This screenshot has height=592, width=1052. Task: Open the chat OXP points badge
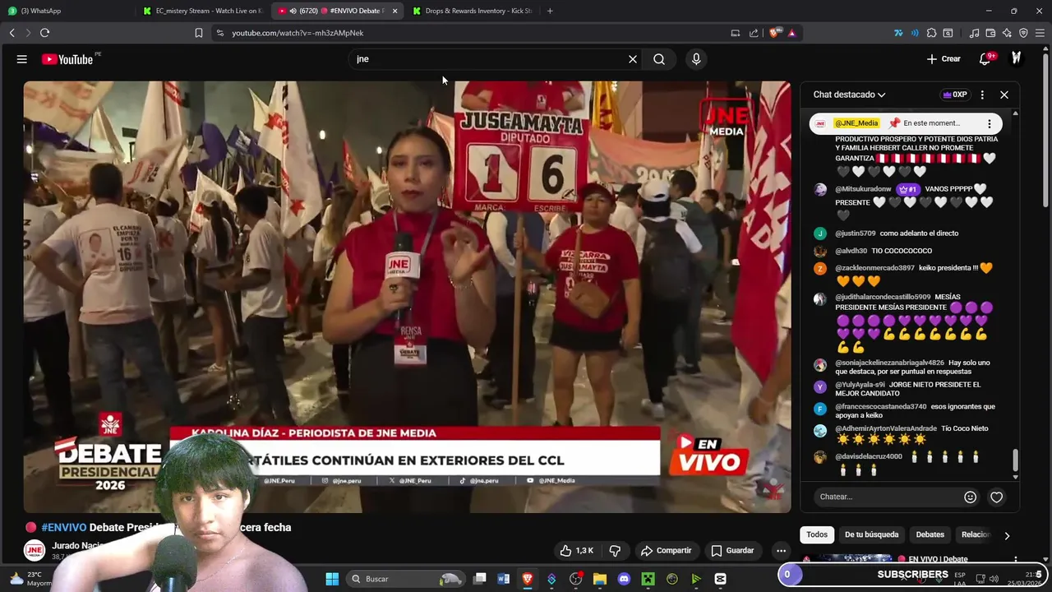tap(954, 95)
